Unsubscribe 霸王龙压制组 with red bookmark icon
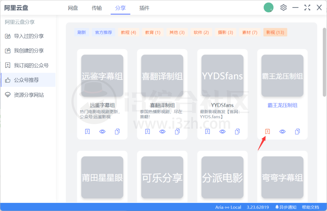The image size is (327, 211). (x=268, y=132)
